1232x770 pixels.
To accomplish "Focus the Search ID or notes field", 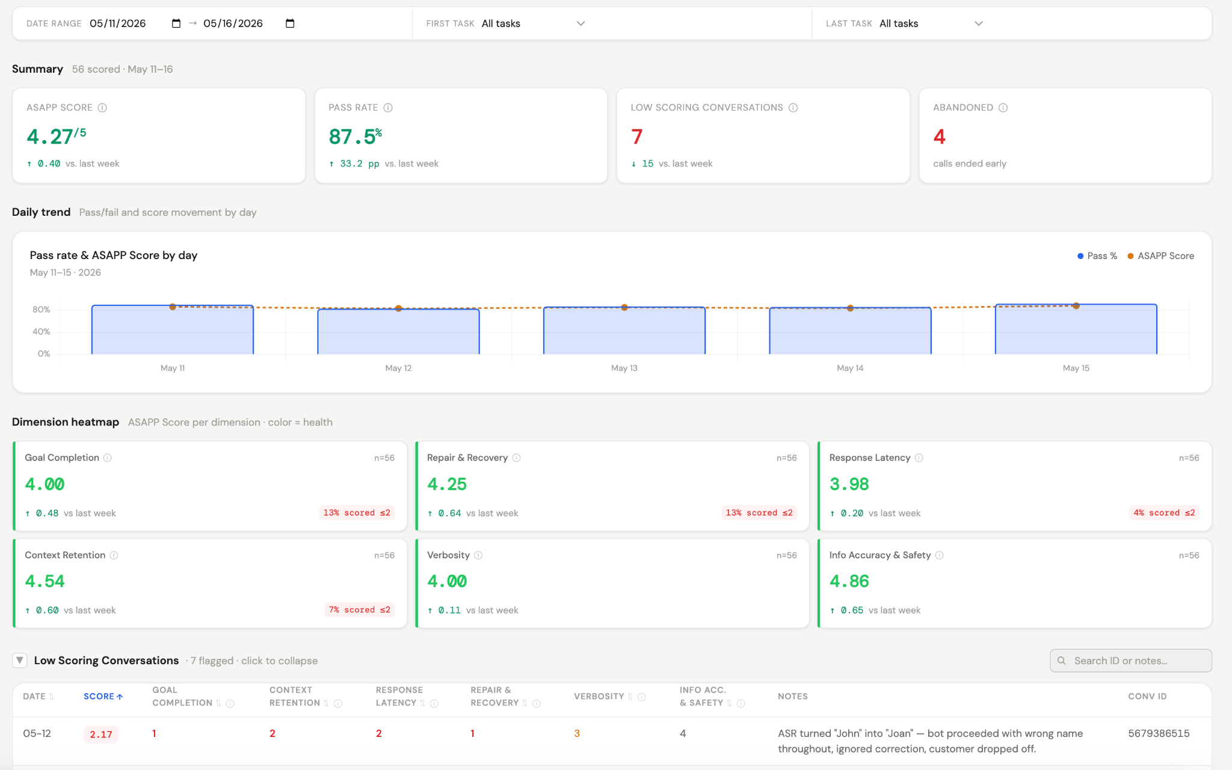I will point(1130,661).
